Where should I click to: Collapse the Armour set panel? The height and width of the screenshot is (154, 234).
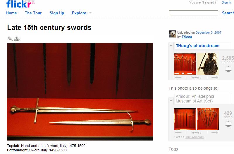coord(171,101)
